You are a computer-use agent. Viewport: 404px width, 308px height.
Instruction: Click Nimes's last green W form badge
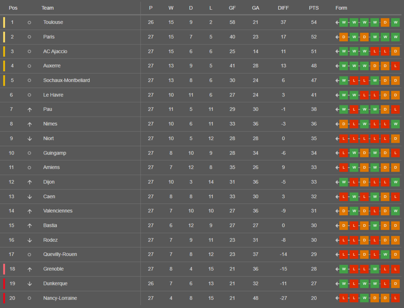point(396,124)
